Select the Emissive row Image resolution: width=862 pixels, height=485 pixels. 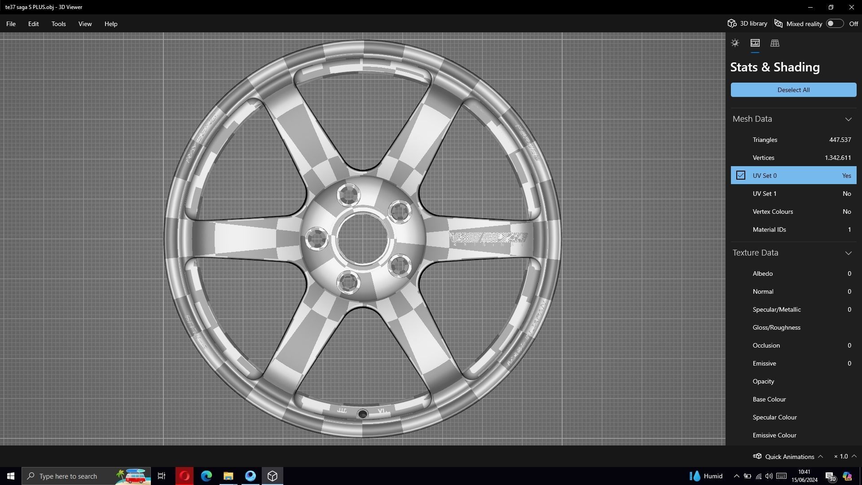pyautogui.click(x=793, y=363)
